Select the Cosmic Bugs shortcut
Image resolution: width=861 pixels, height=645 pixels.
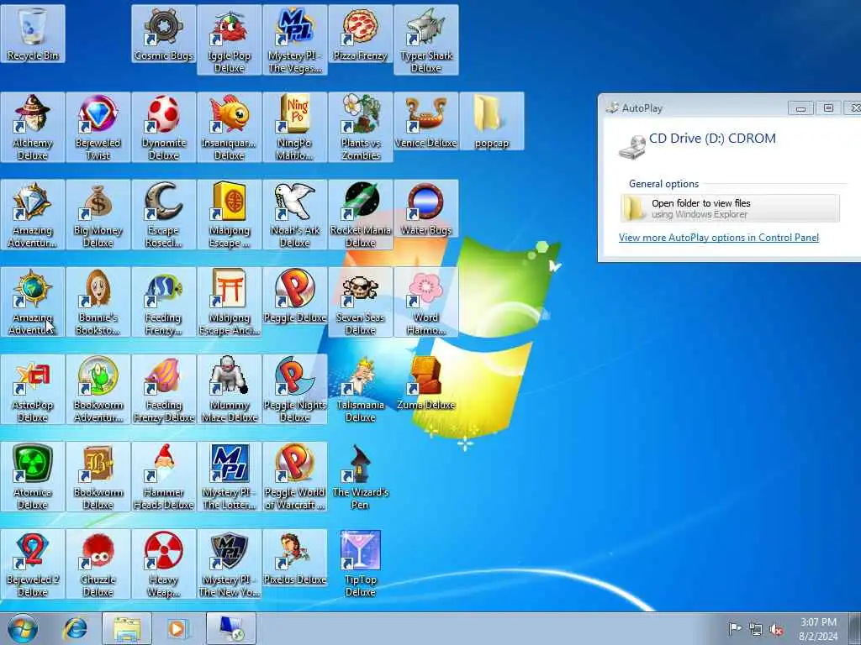(x=164, y=34)
